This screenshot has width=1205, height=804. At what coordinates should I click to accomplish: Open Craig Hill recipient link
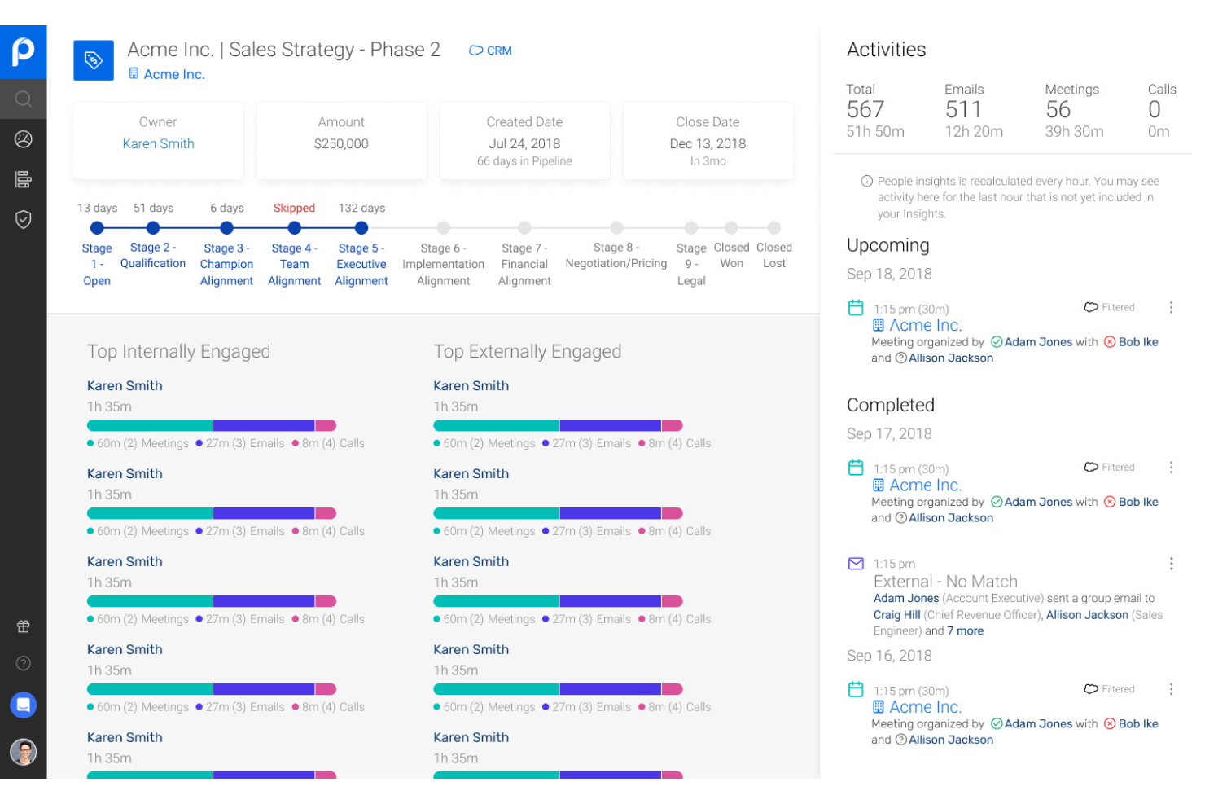[x=896, y=615]
